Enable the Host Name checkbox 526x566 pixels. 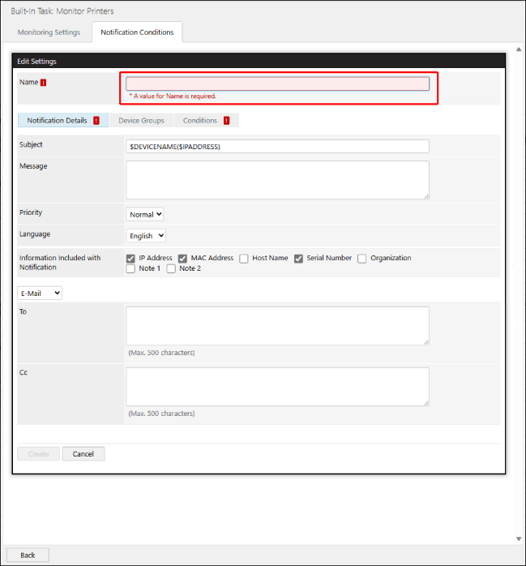click(244, 259)
